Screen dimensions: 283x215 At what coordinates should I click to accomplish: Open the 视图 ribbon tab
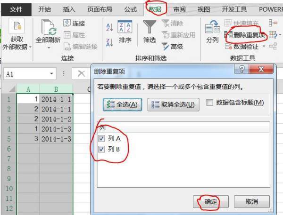tap(204, 9)
